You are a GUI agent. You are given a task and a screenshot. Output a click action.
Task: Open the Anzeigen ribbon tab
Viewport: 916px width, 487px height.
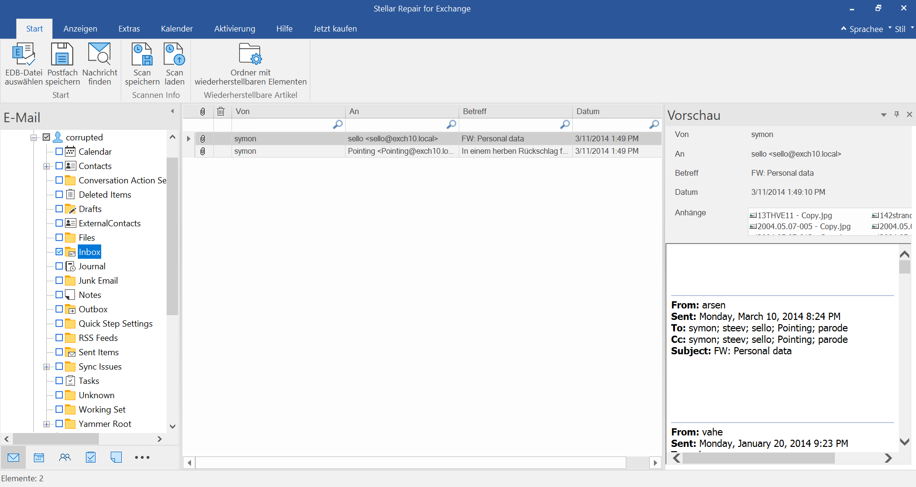point(80,29)
